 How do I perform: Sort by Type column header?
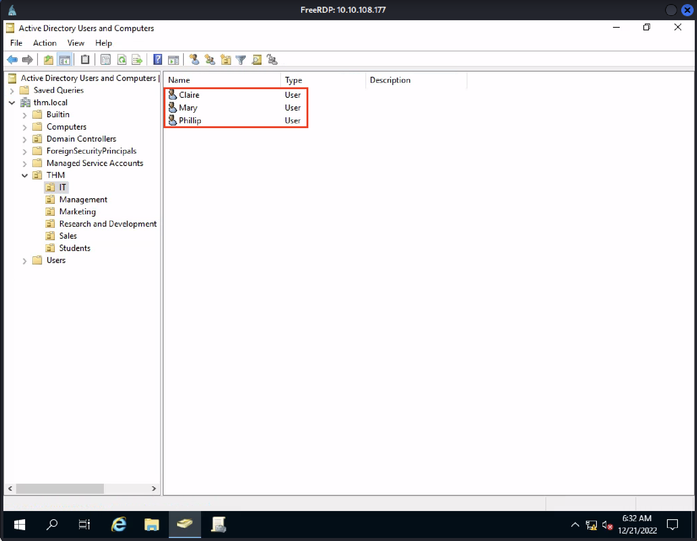pos(323,80)
